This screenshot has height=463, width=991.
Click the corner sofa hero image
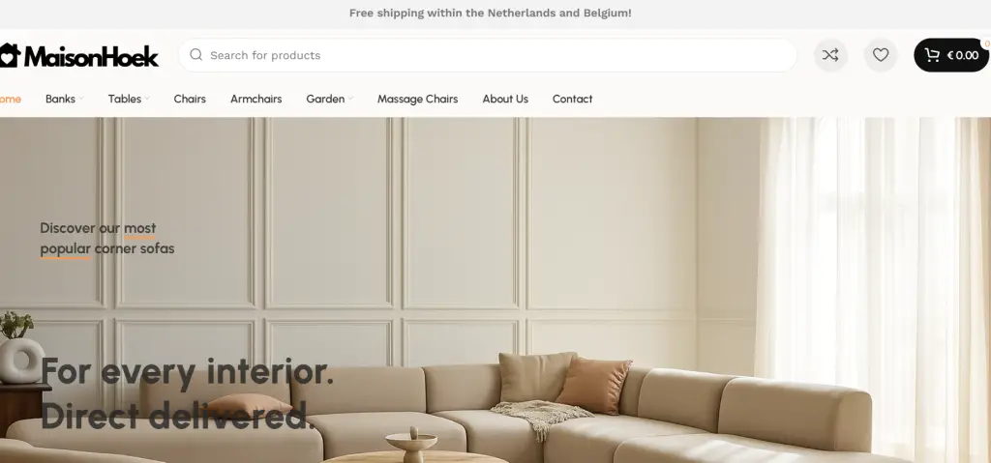495,290
